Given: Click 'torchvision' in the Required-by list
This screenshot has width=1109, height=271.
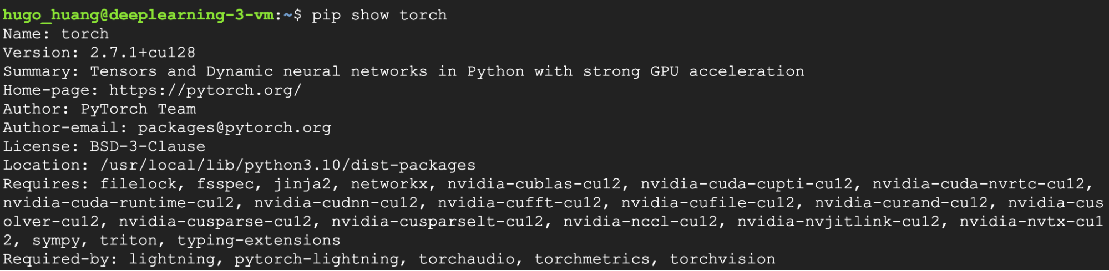Looking at the screenshot, I should 722,259.
